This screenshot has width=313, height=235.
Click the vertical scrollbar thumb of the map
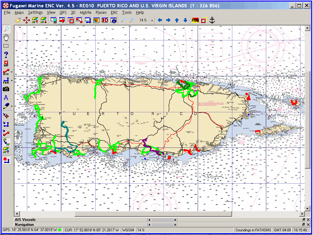coord(307,119)
